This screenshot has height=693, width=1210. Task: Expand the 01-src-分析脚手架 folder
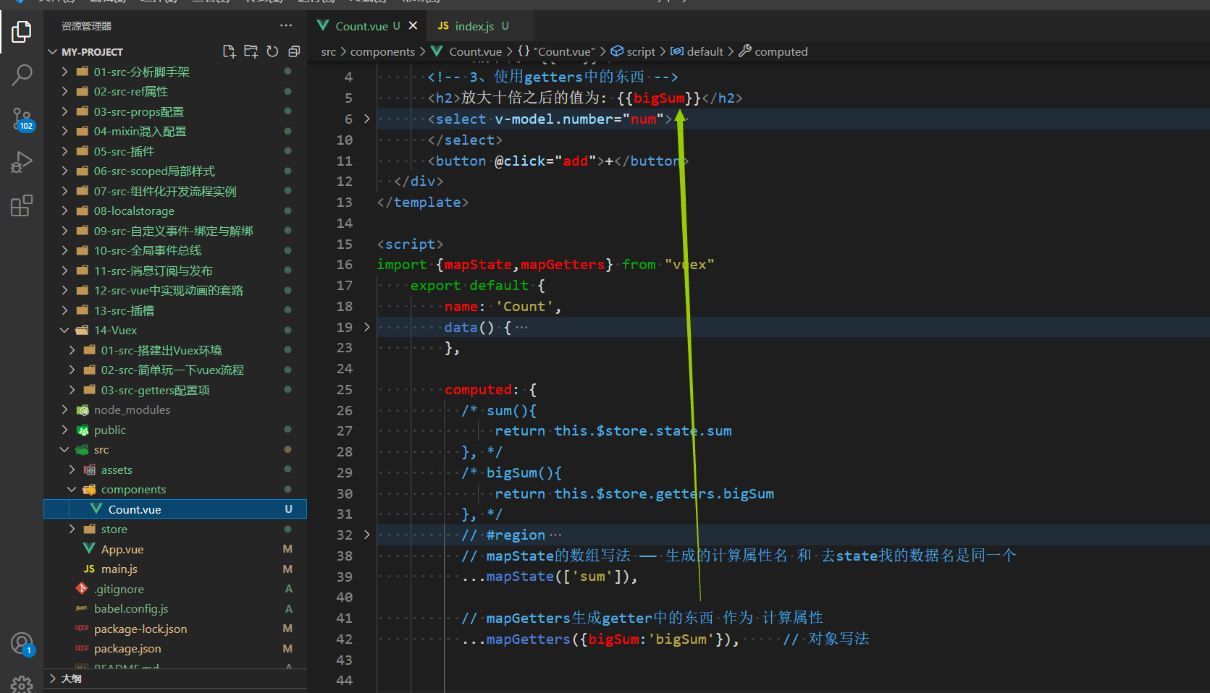pos(175,72)
